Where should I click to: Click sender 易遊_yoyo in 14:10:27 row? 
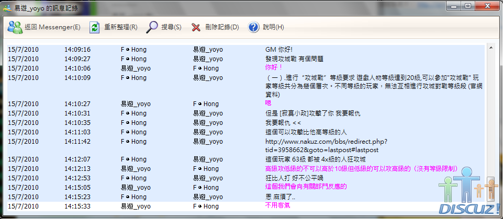coord(136,104)
